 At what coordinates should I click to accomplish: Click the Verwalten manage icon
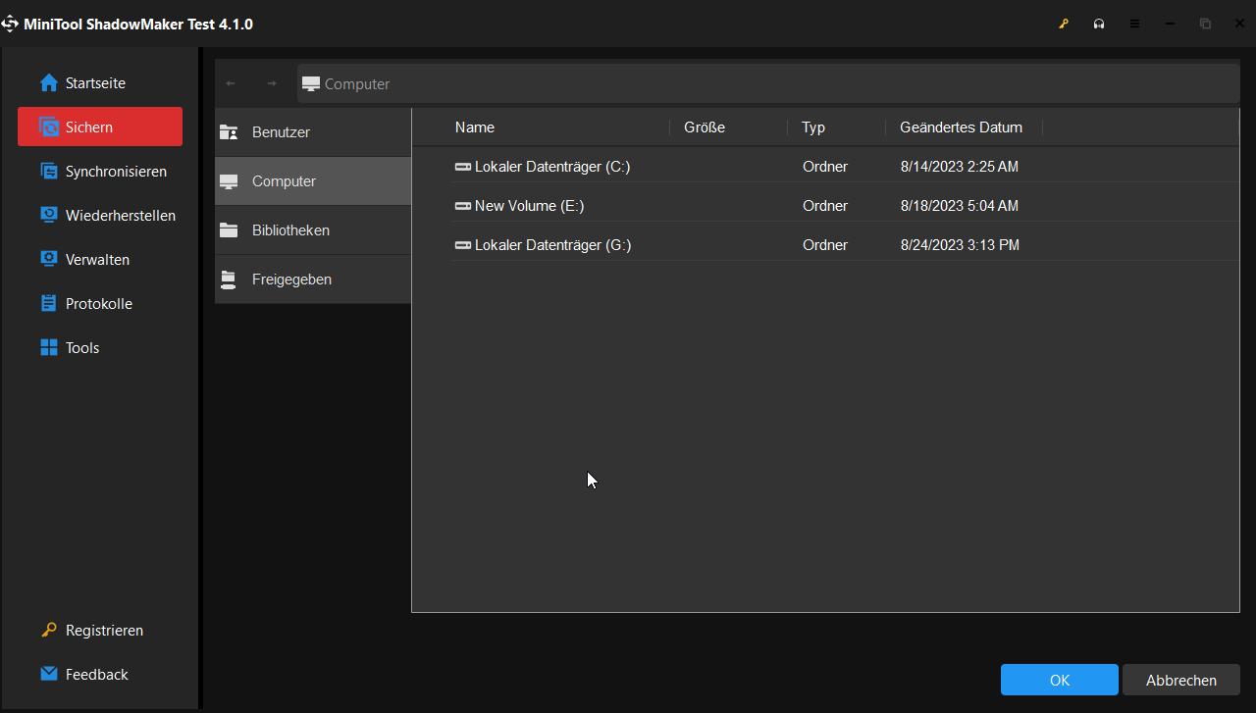(49, 260)
